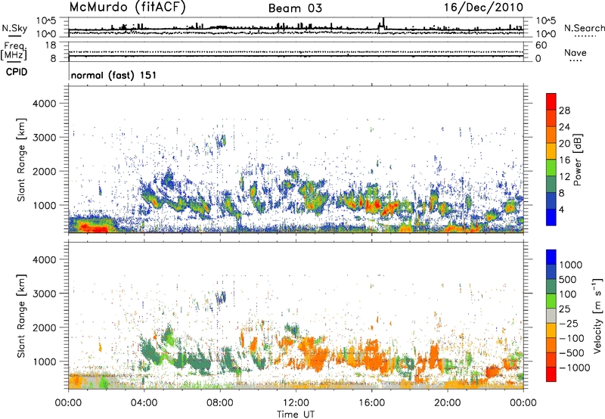Screen dimensions: 605x419
Task: Click the '60' Nave axis tick label
Action: 541,45
